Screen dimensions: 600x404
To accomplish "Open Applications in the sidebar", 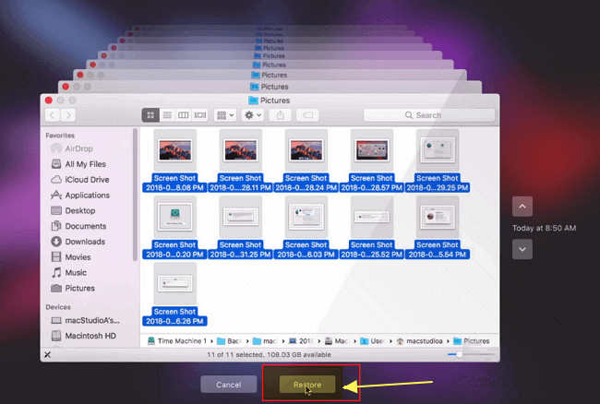I will (80, 195).
